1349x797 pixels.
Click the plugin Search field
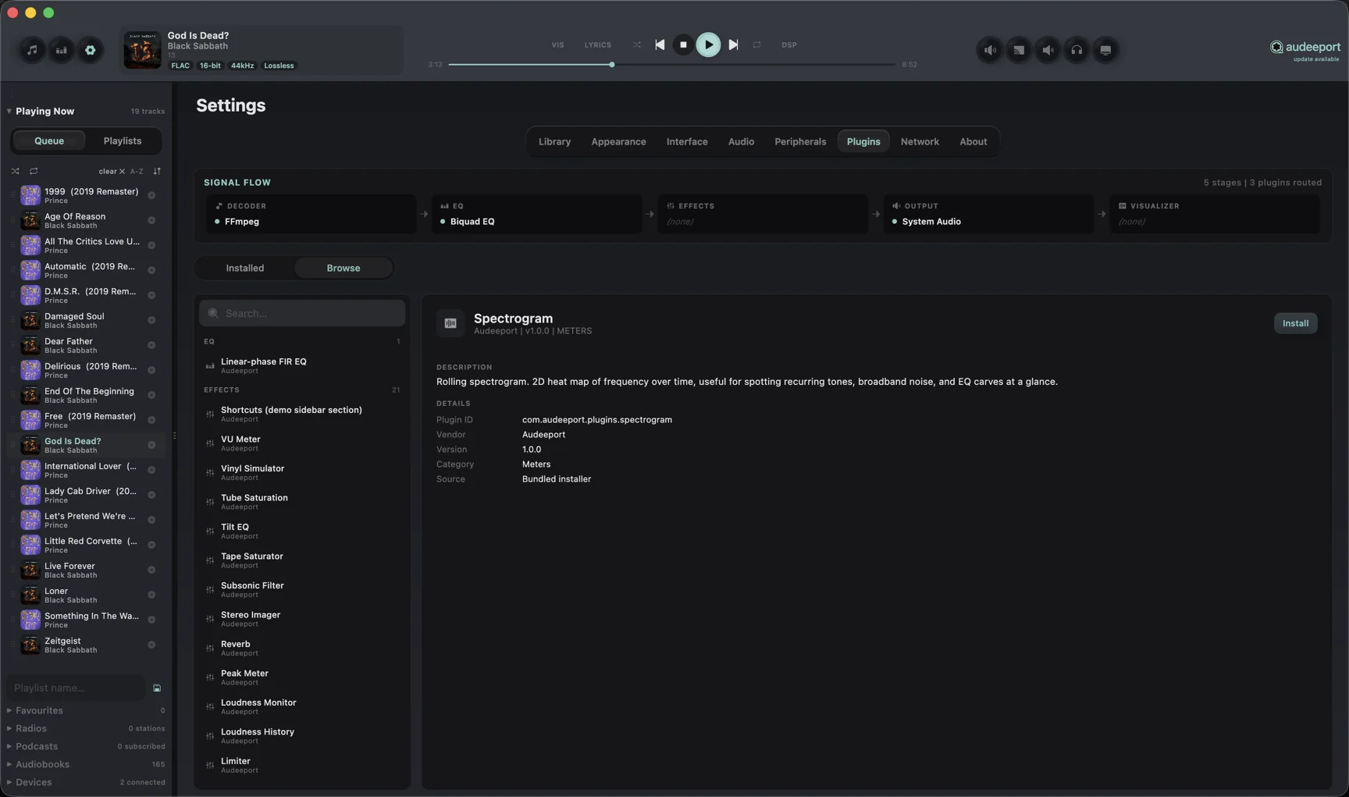tap(302, 313)
